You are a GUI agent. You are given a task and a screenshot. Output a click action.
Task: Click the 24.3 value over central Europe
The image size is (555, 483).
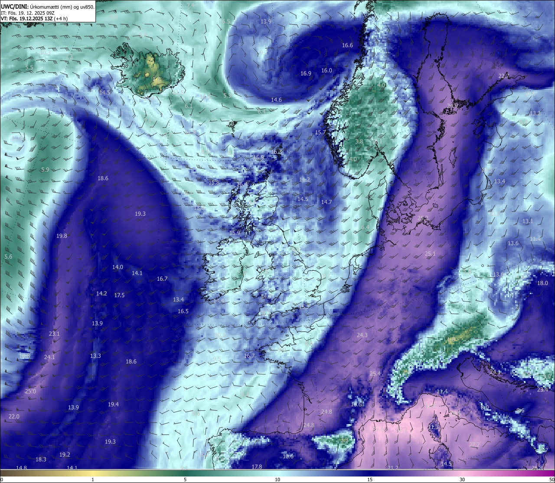pos(362,335)
